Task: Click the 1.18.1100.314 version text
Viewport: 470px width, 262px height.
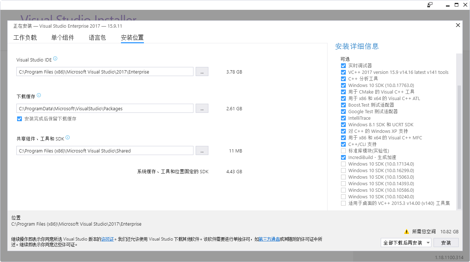Action: [449, 258]
